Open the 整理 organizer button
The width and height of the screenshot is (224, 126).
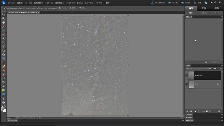click(x=198, y=3)
